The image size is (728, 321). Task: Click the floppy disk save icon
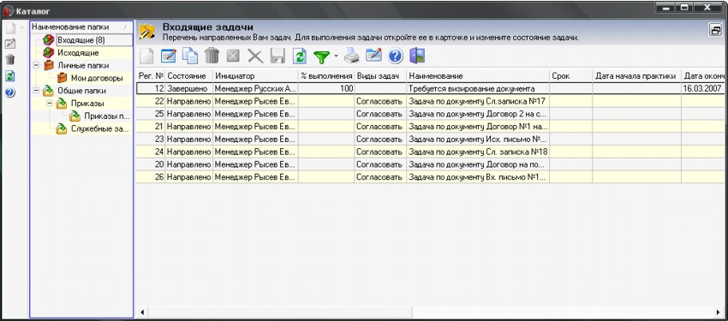[x=277, y=56]
